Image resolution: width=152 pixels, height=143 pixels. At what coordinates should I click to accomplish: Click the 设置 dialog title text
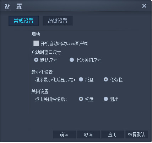point(13,6)
